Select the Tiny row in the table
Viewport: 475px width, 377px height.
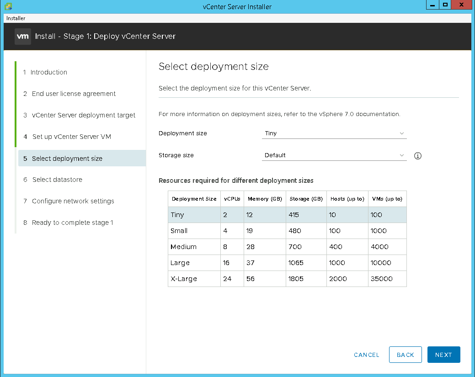[x=287, y=215]
